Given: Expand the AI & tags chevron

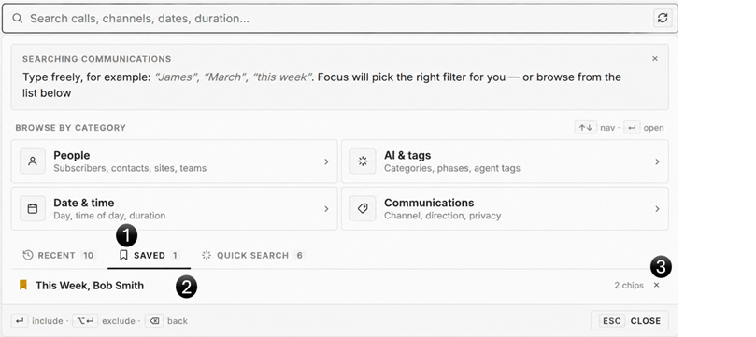Looking at the screenshot, I should (x=657, y=161).
